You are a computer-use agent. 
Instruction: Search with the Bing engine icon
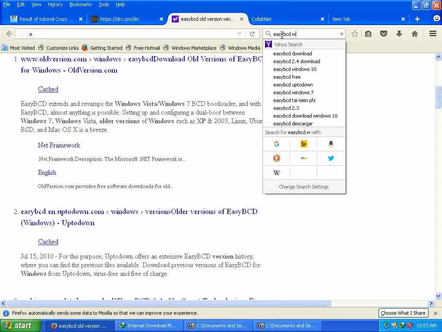point(303,144)
